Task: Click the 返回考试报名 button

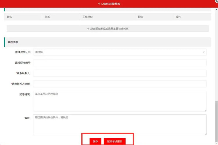Action: pyautogui.click(x=115, y=141)
